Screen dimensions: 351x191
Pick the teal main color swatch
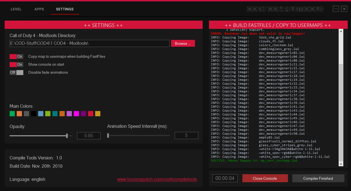[55, 114]
